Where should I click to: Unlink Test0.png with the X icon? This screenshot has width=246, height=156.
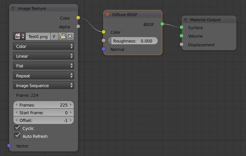coord(70,36)
